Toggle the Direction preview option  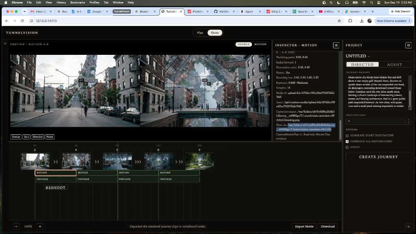pos(37,136)
